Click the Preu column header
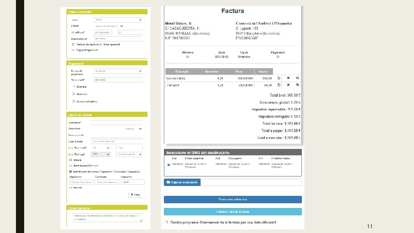Viewport: 414px width, 233px height. click(x=239, y=72)
